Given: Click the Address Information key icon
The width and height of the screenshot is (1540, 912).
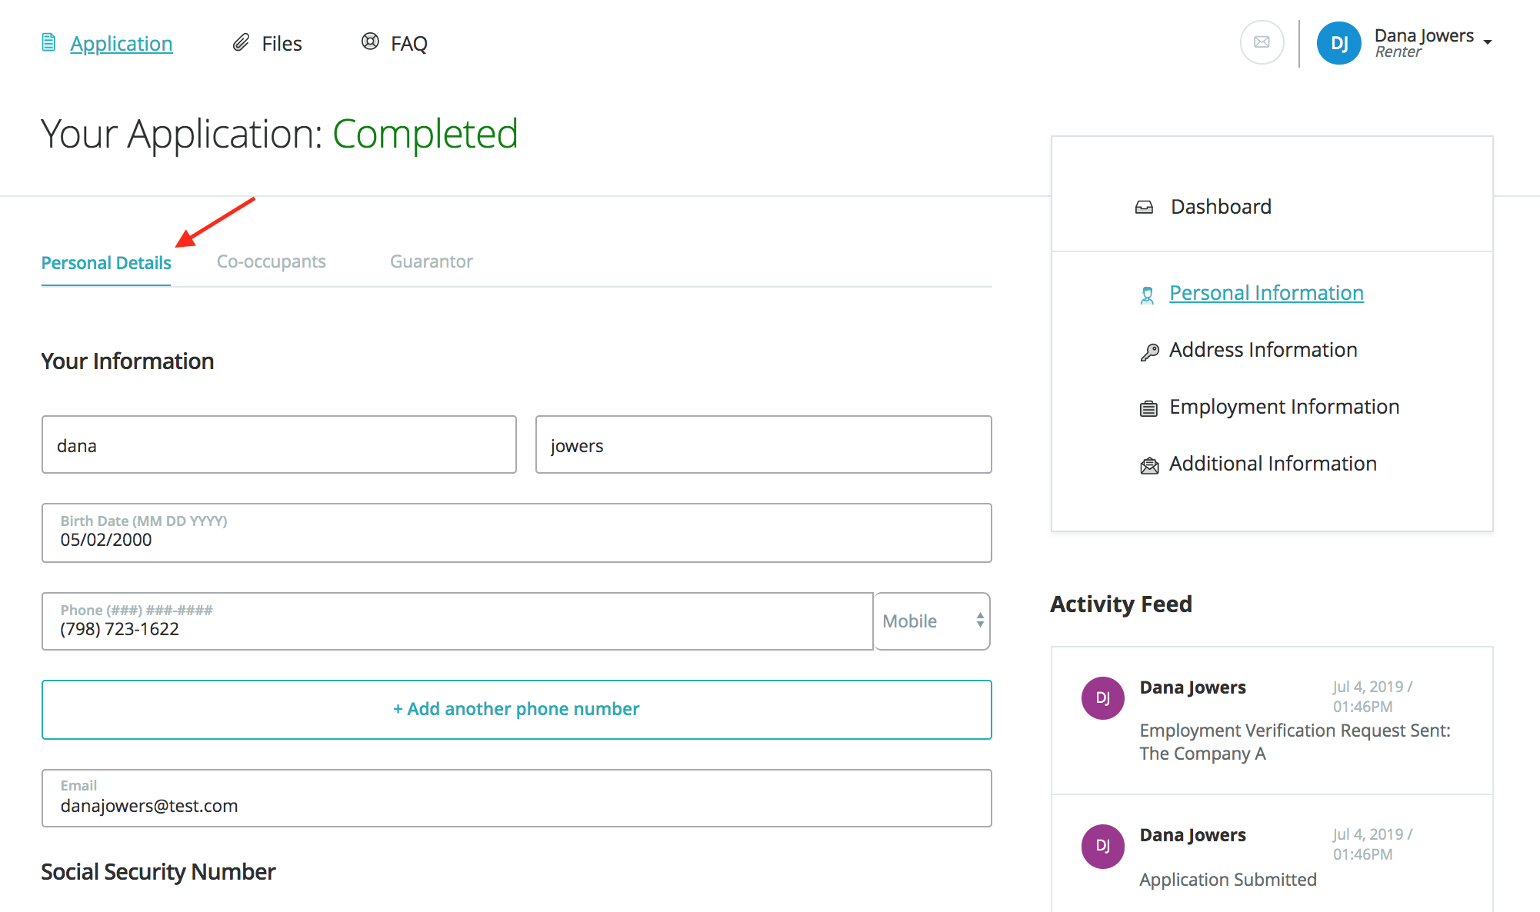Looking at the screenshot, I should (1149, 352).
